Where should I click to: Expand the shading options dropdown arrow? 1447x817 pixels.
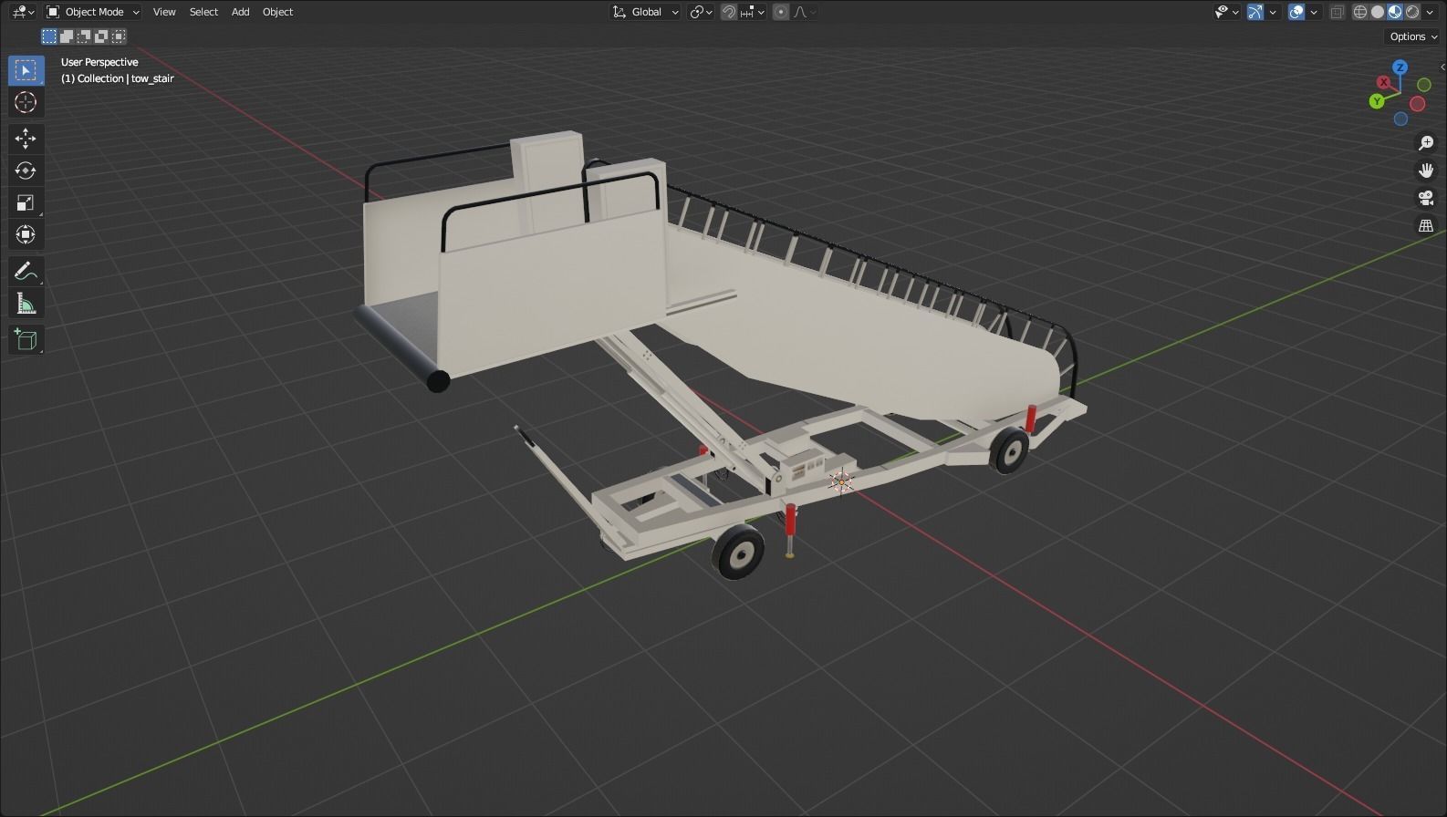[x=1430, y=12]
